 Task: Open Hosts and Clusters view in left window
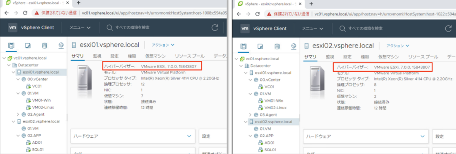click(x=11, y=46)
